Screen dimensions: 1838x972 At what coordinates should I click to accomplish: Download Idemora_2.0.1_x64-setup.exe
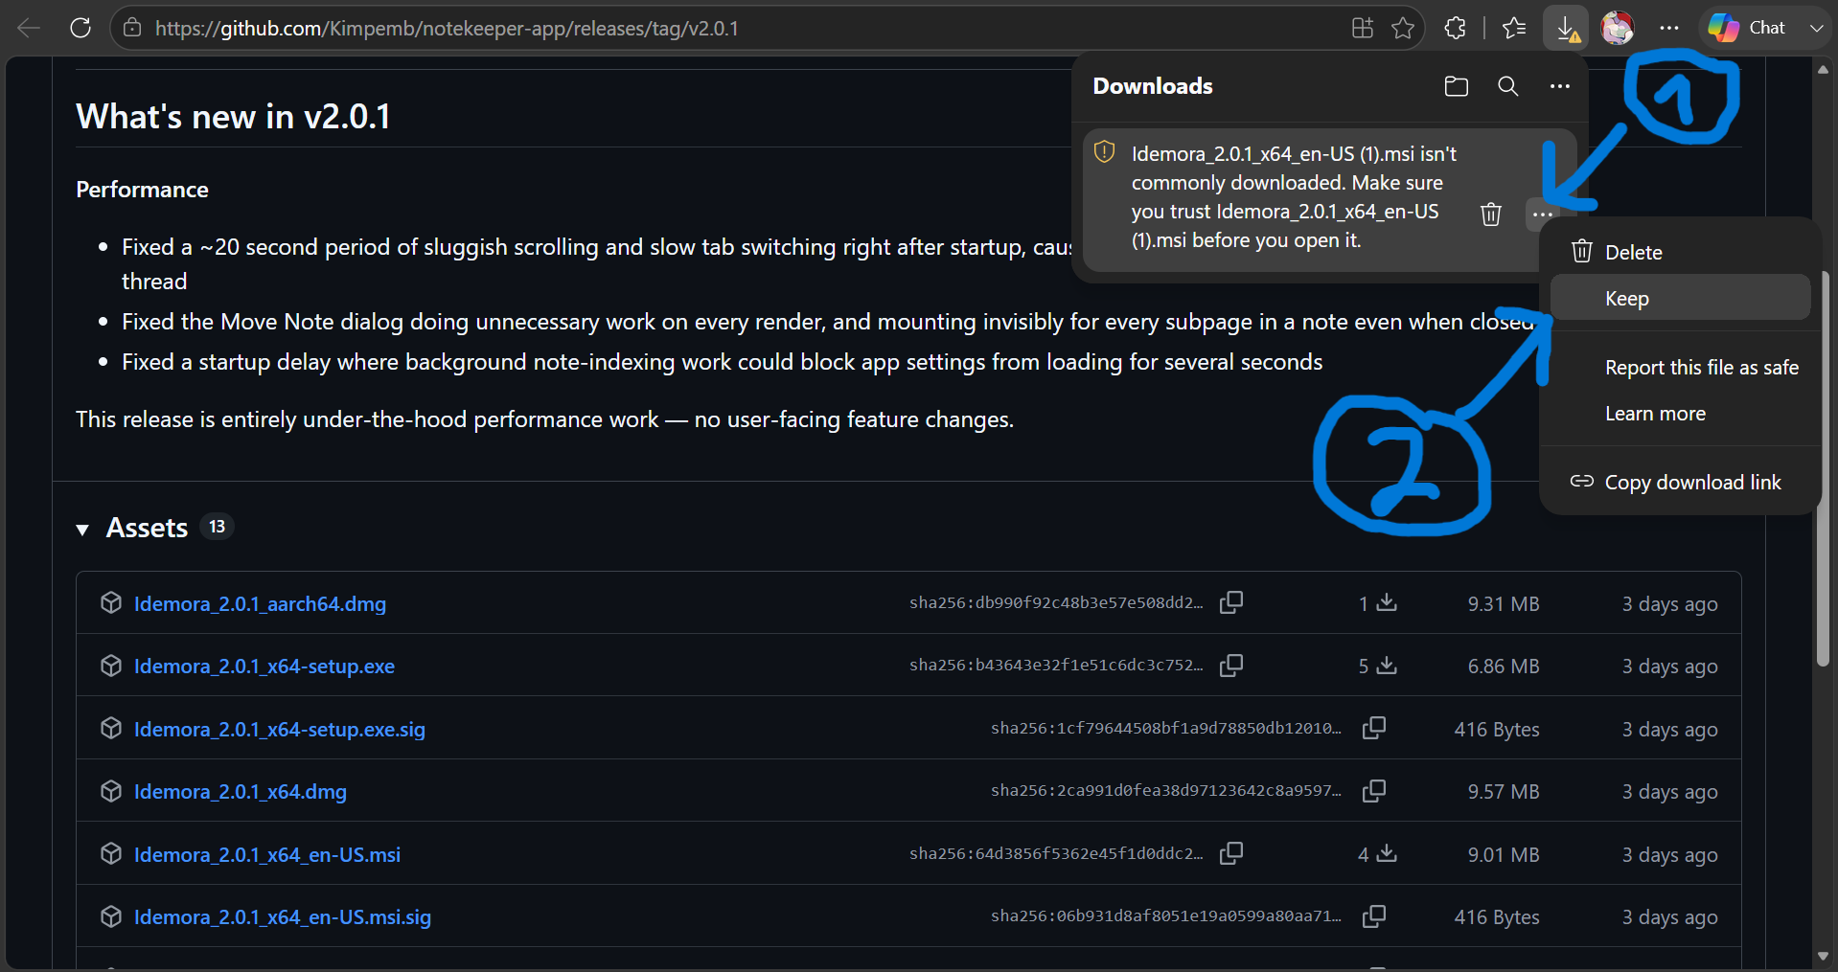click(264, 666)
